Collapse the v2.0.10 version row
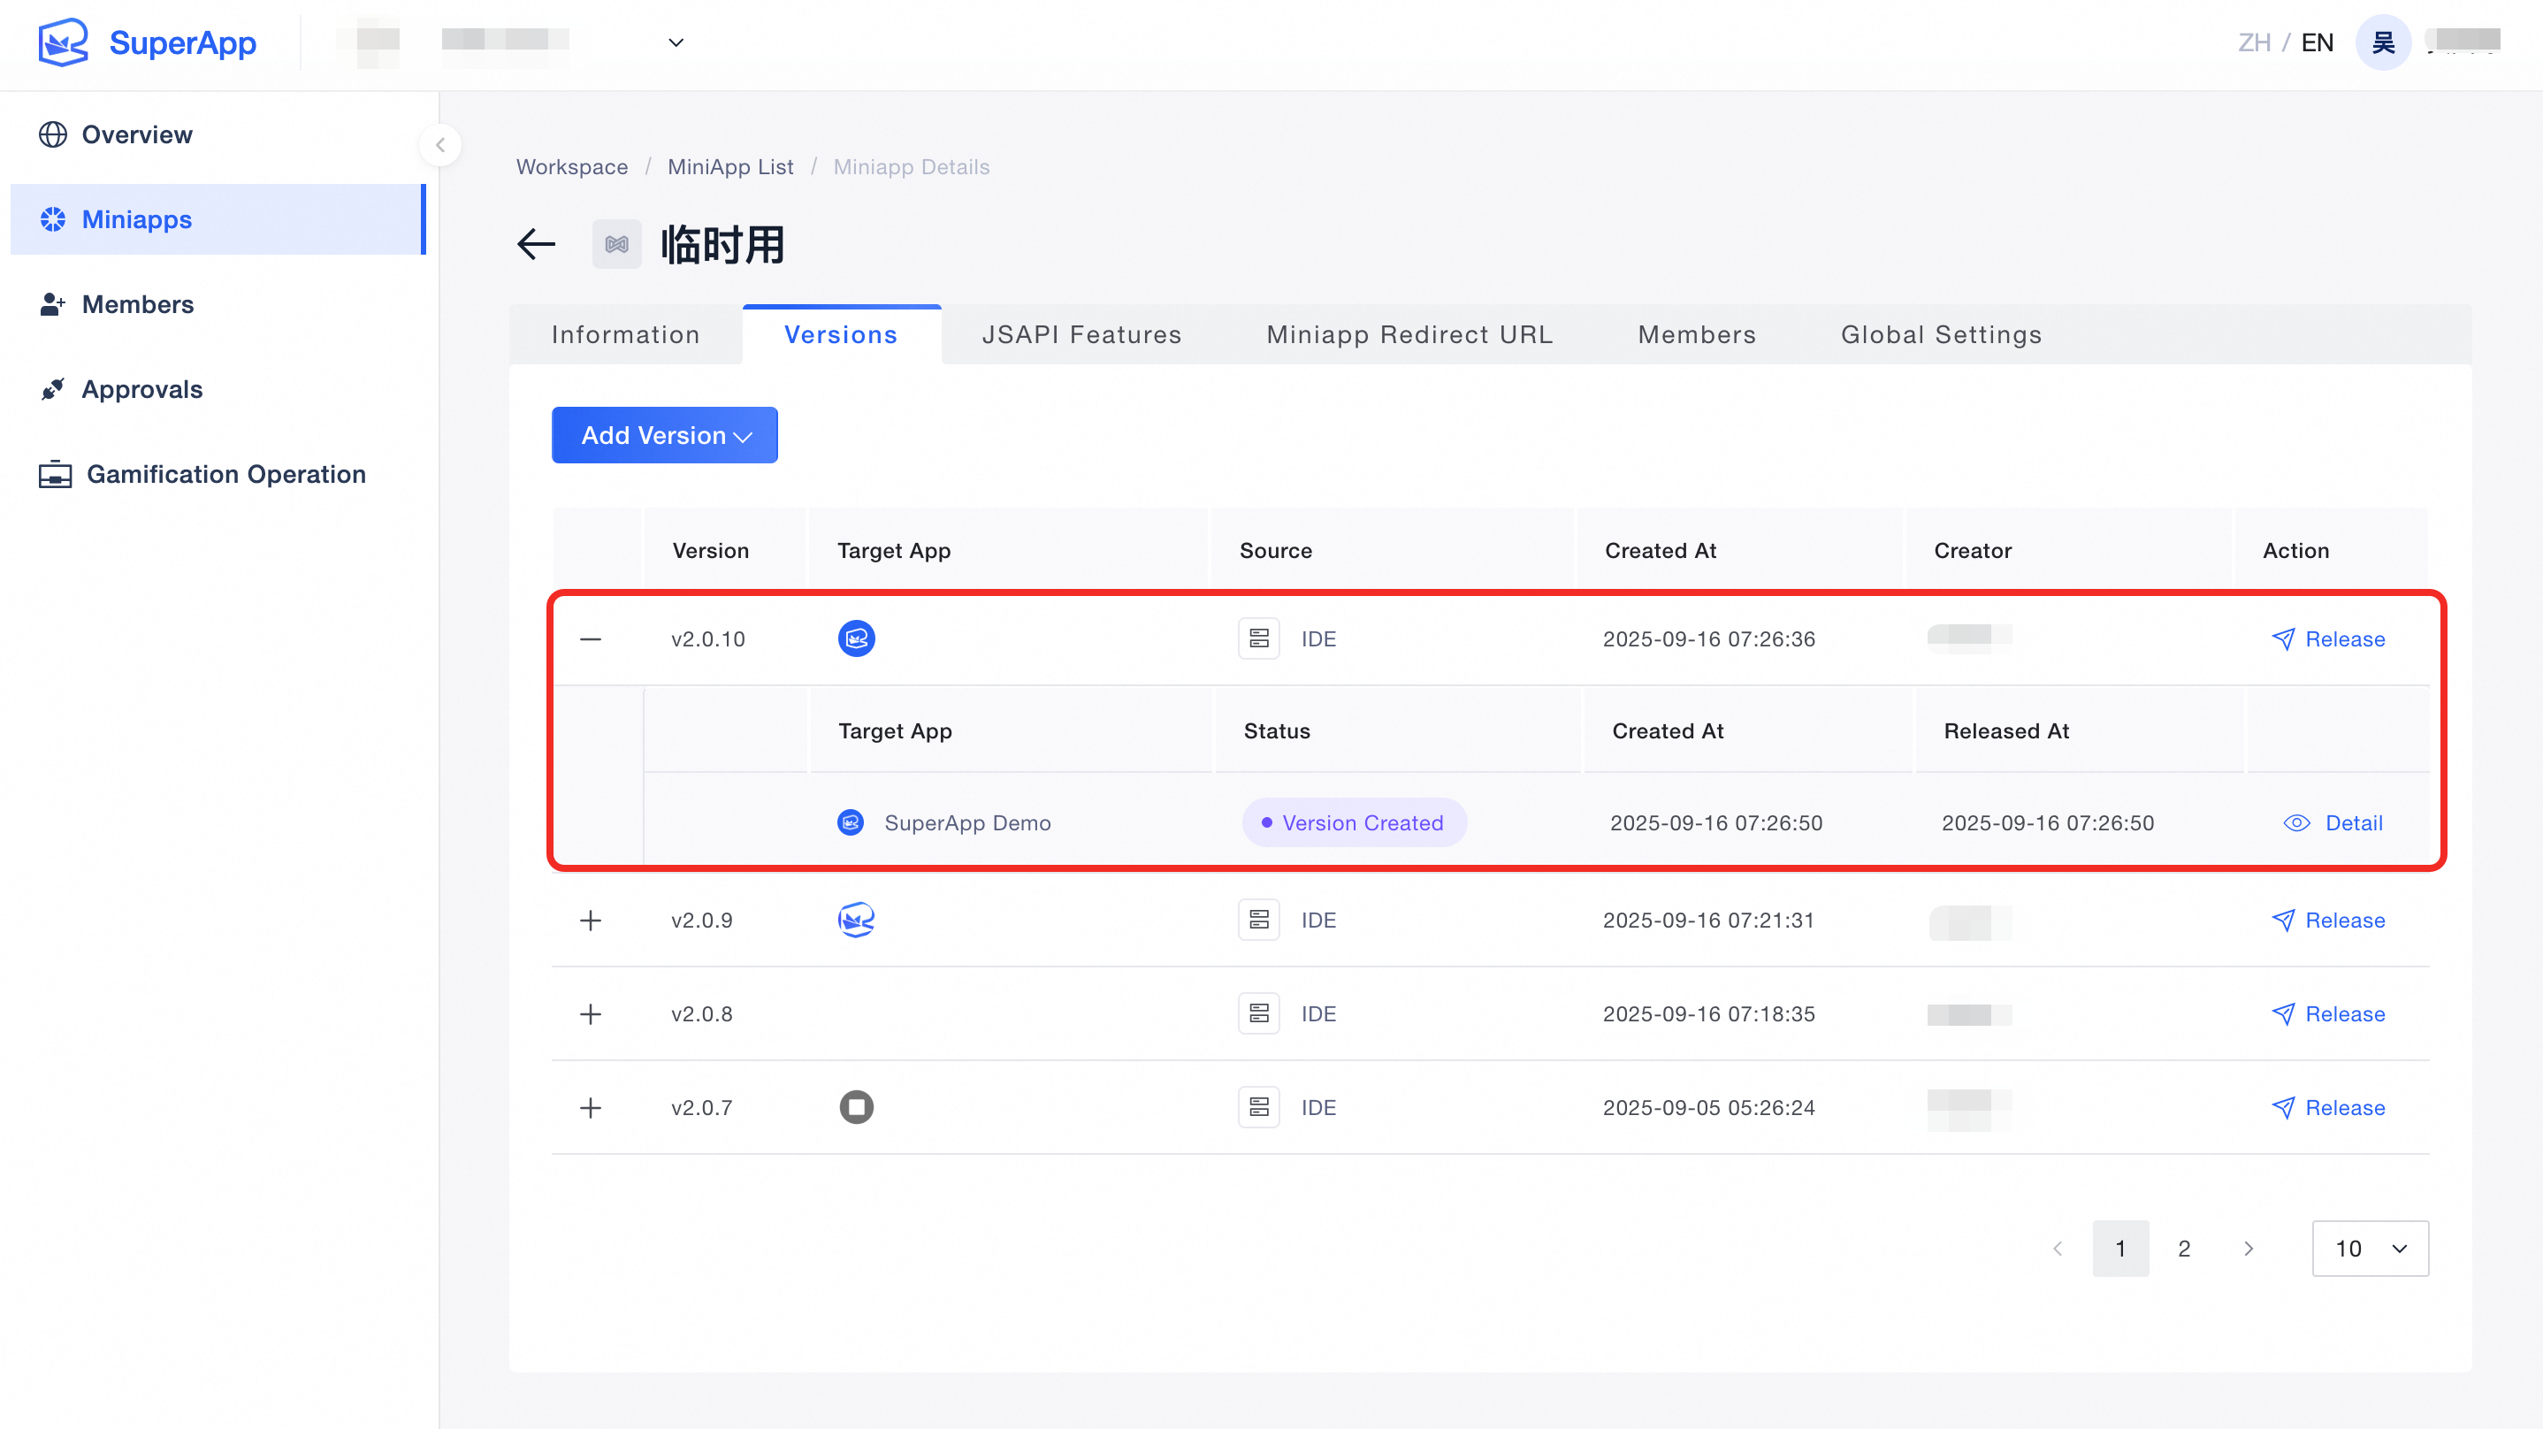 [x=591, y=639]
